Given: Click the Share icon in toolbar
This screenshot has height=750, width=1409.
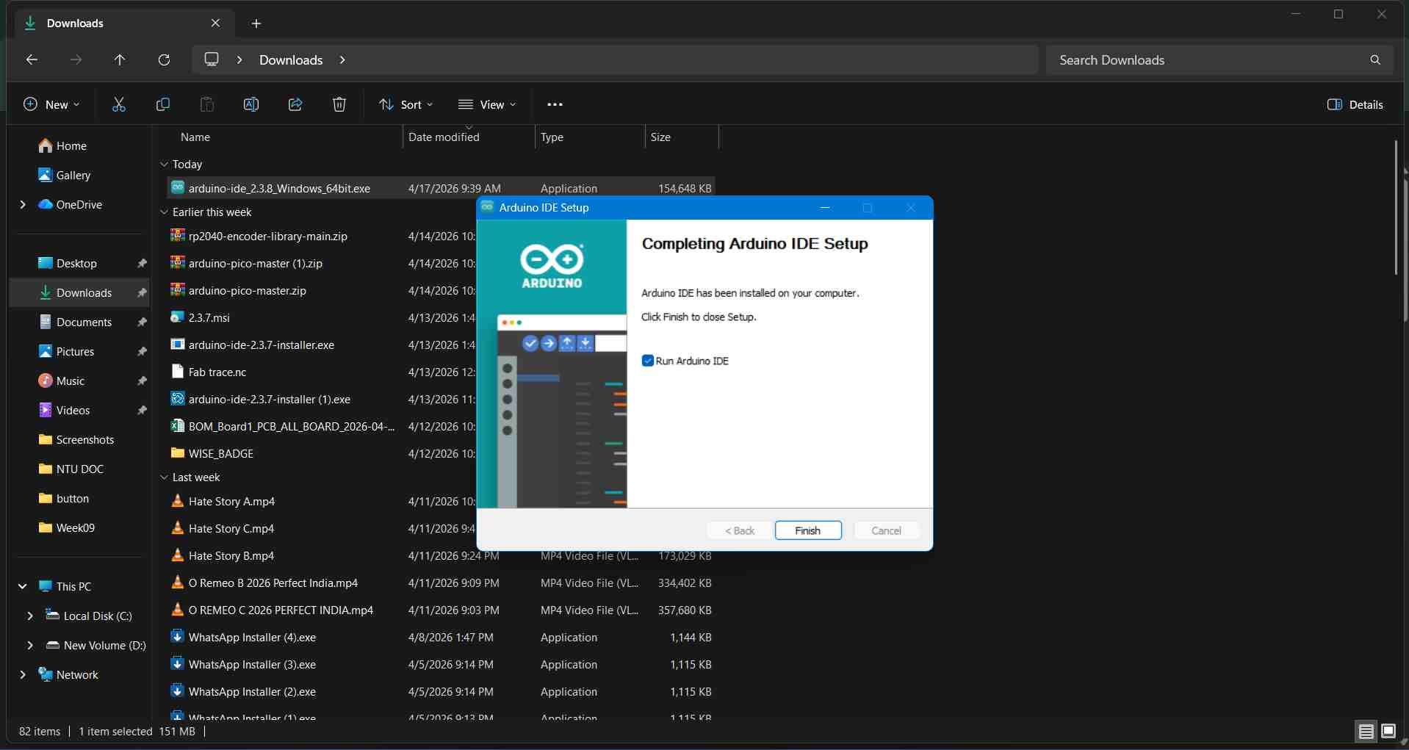Looking at the screenshot, I should 295,104.
